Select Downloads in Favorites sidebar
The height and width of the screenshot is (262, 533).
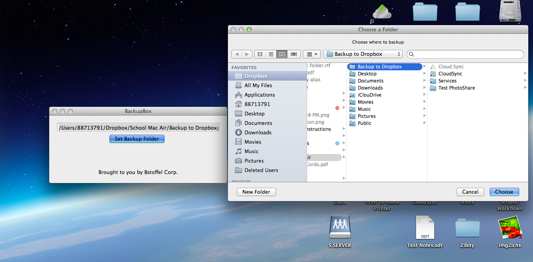point(267,132)
